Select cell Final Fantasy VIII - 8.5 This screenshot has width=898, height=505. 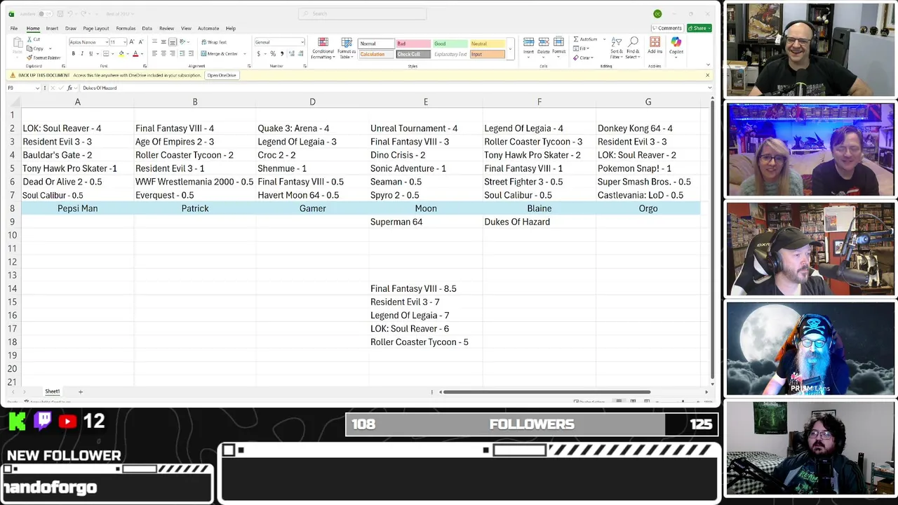pyautogui.click(x=426, y=288)
